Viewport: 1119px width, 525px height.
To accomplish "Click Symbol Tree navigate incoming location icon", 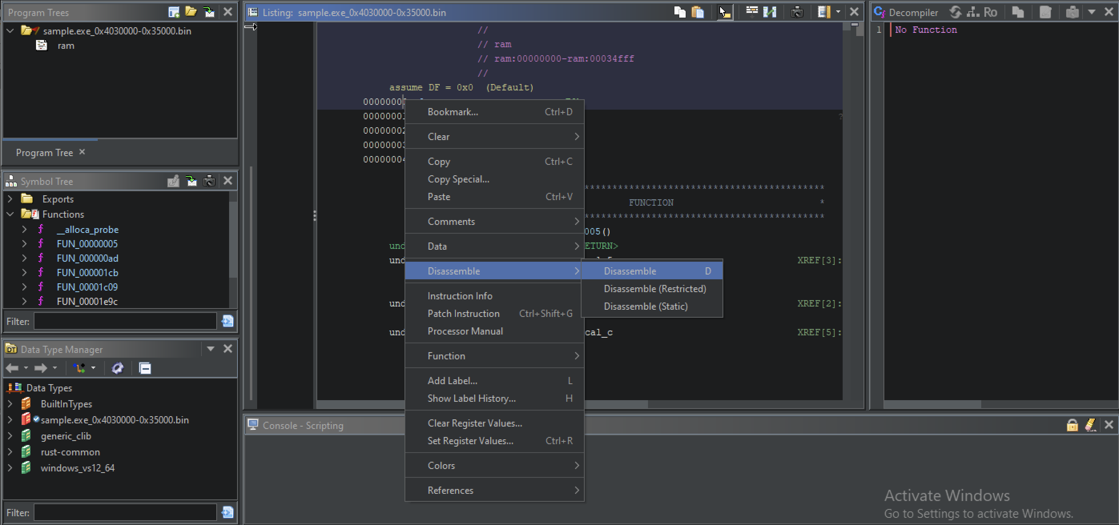I will pyautogui.click(x=191, y=180).
